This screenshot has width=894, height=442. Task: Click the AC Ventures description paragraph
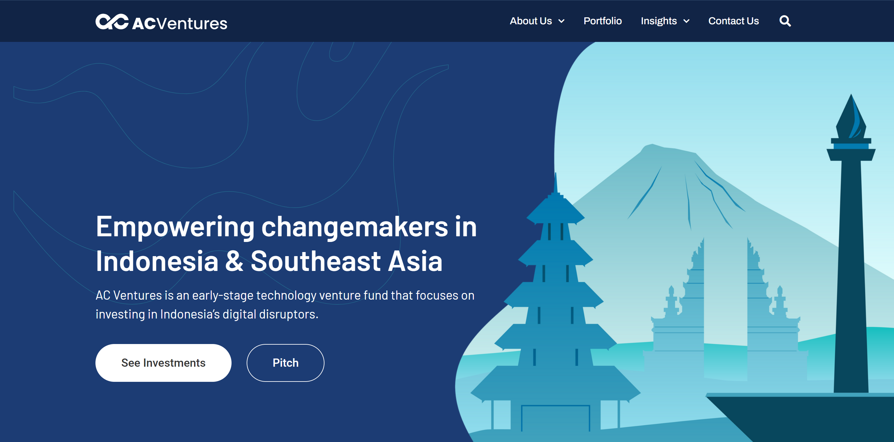tap(285, 305)
